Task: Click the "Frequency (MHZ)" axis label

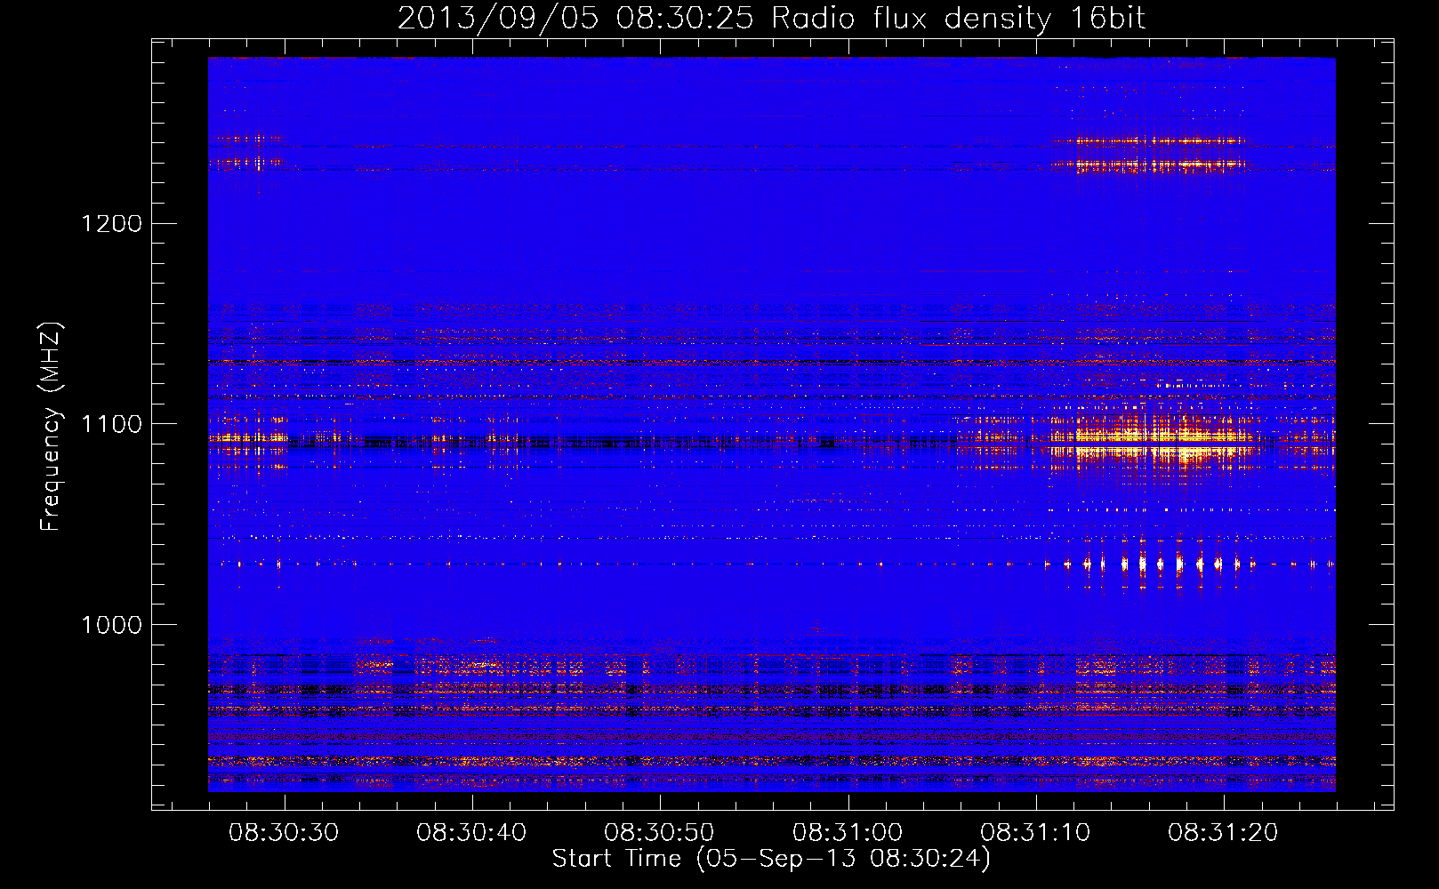Action: pyautogui.click(x=52, y=427)
